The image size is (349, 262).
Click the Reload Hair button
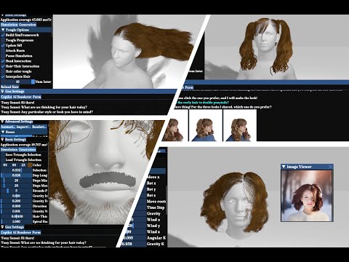pyautogui.click(x=9, y=87)
